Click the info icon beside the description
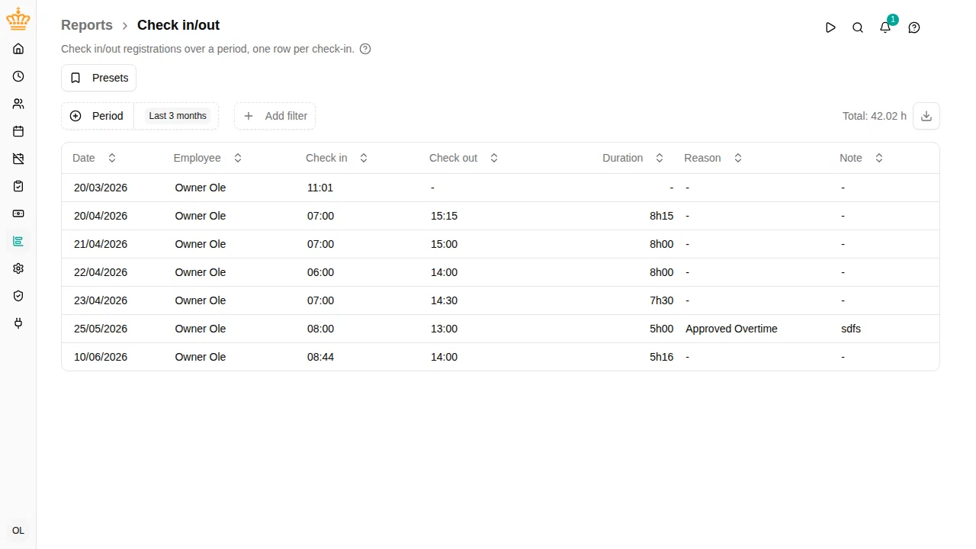Screen dimensions: 976x549 [x=365, y=49]
